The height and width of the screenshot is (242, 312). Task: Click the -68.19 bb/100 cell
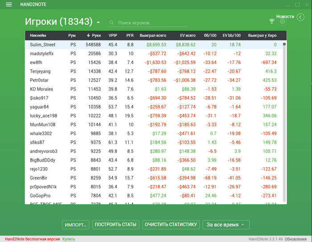pos(210,178)
